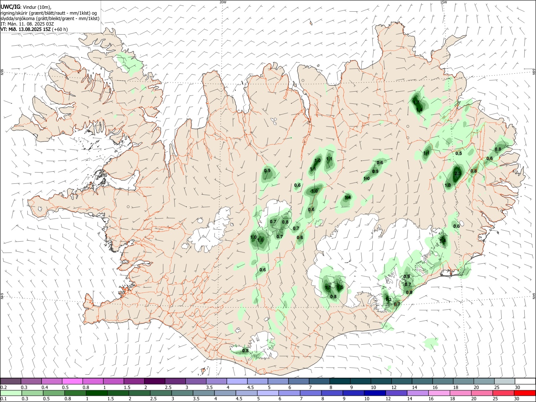The width and height of the screenshot is (536, 402).
Task: Click the UWC/IG title in the header
Action: (10, 7)
